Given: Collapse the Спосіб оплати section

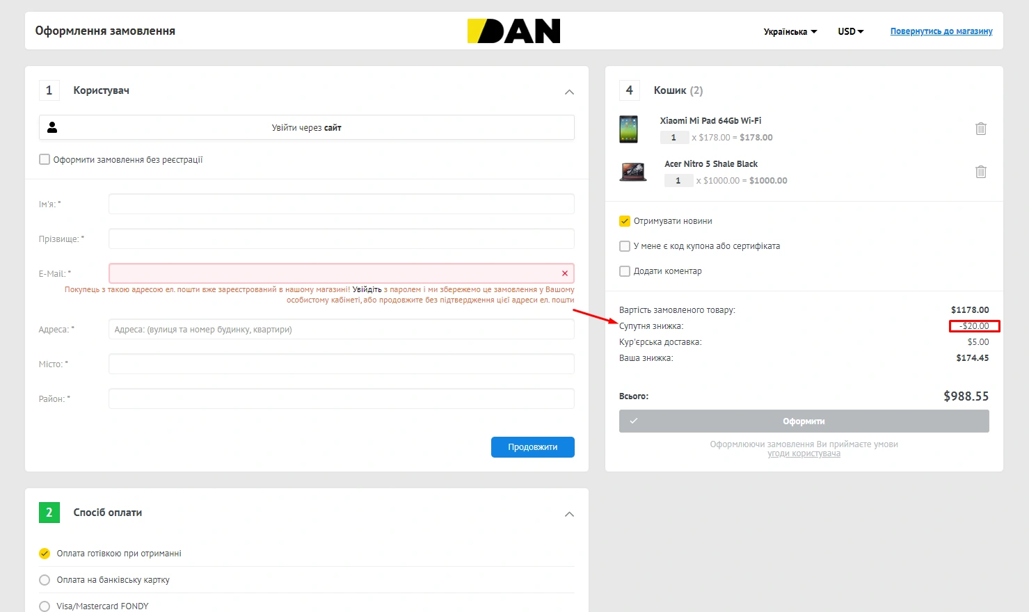Looking at the screenshot, I should coord(569,514).
